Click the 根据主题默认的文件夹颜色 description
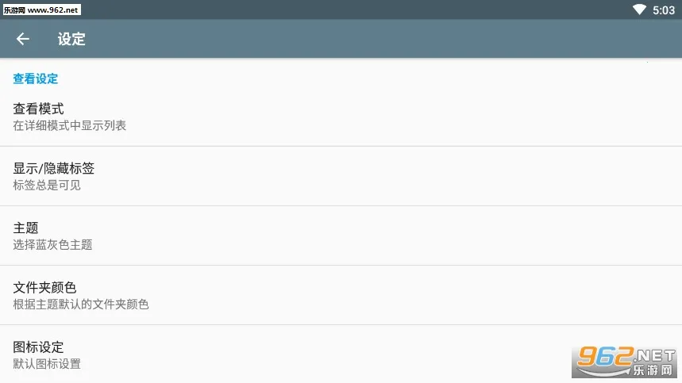682x383 pixels. click(x=81, y=304)
